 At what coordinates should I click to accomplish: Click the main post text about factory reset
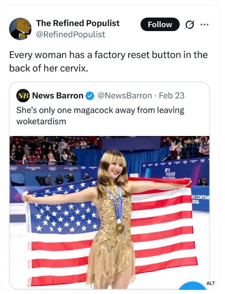(x=108, y=61)
